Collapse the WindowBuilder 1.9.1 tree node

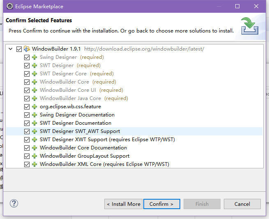10,49
